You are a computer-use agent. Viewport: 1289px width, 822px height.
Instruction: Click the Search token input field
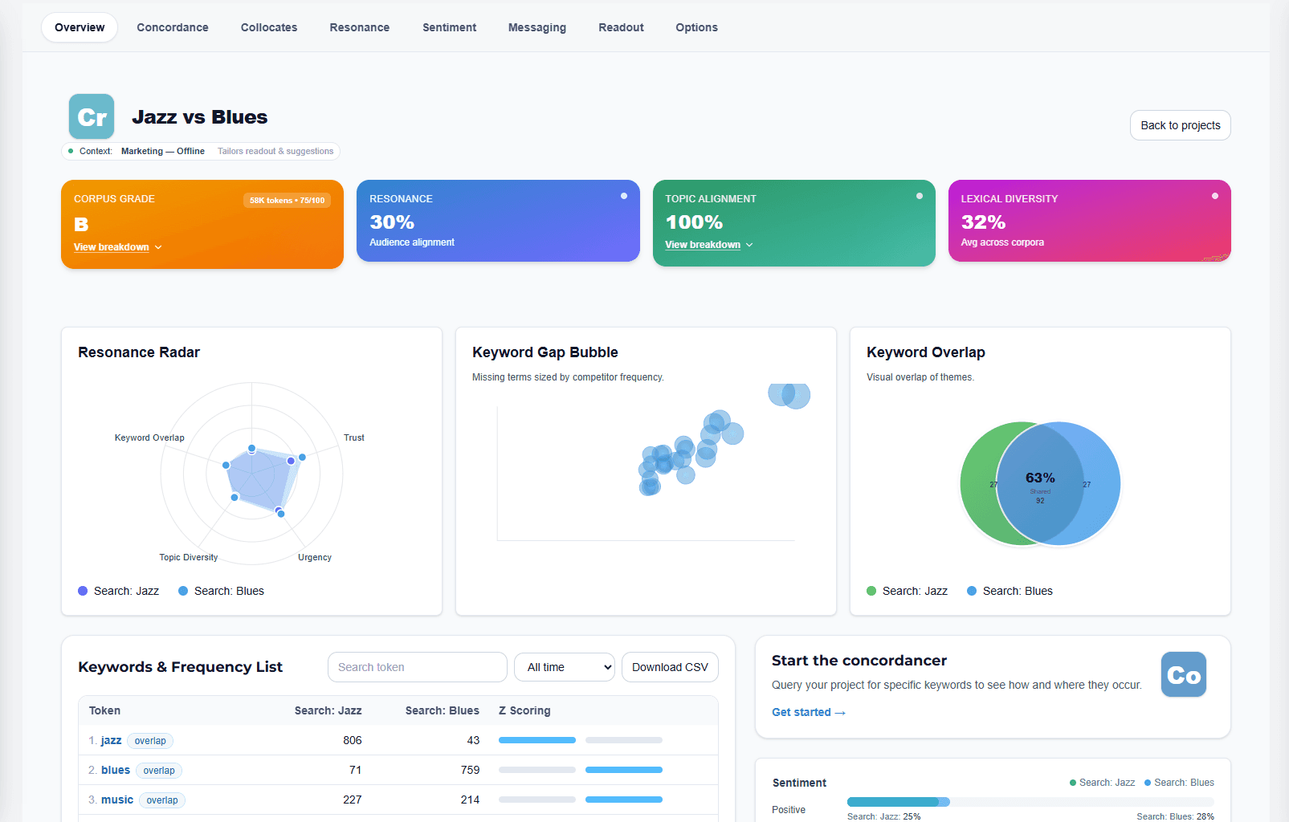coord(417,667)
